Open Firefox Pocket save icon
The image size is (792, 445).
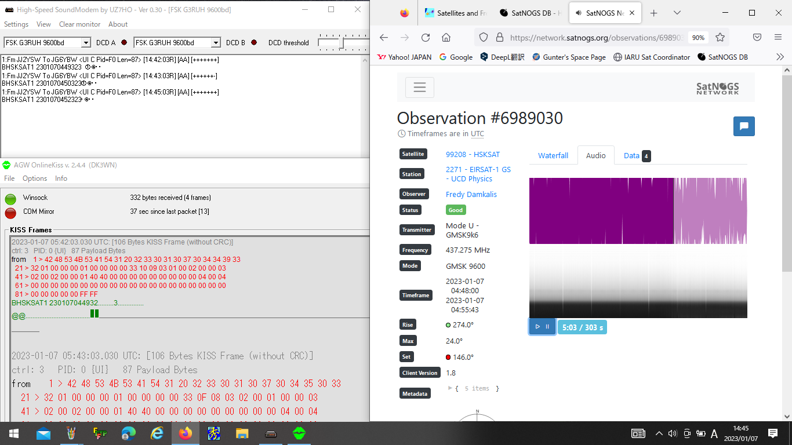[757, 37]
